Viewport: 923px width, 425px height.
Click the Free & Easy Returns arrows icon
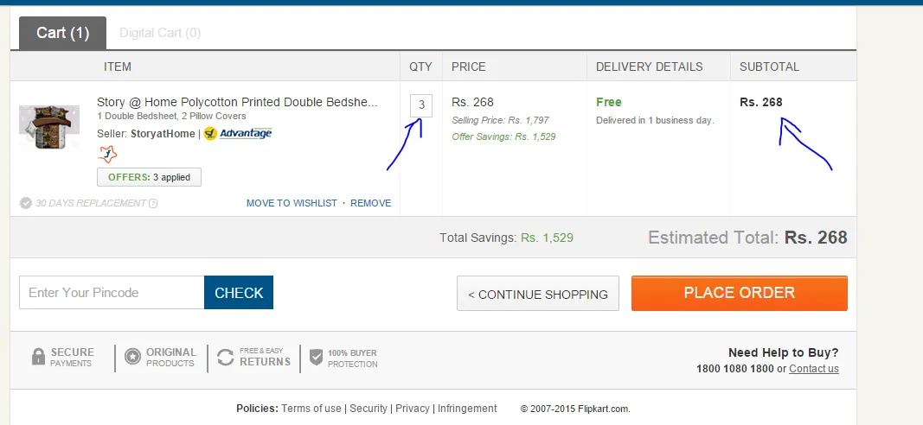coord(226,358)
